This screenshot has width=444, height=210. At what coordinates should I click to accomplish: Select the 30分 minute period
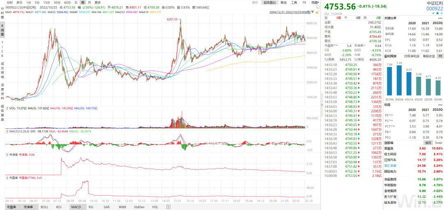pos(57,2)
